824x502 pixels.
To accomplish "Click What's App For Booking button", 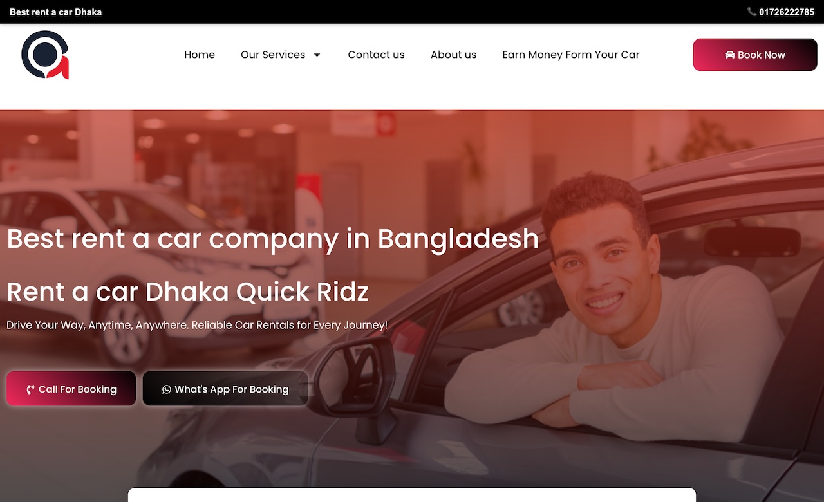I will pos(225,389).
